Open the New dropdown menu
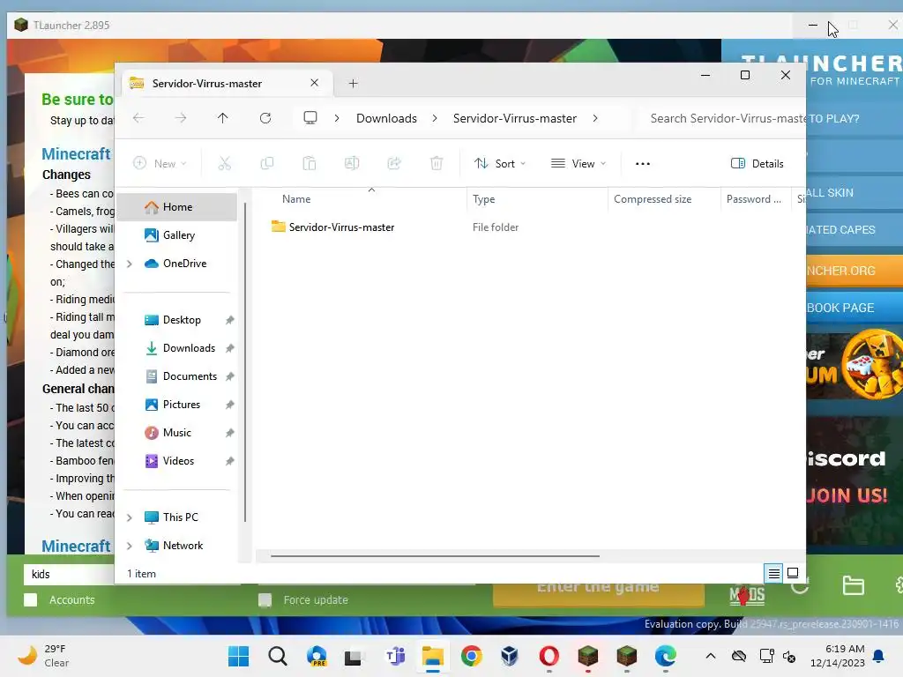Viewport: 903px width, 677px height. [x=160, y=163]
